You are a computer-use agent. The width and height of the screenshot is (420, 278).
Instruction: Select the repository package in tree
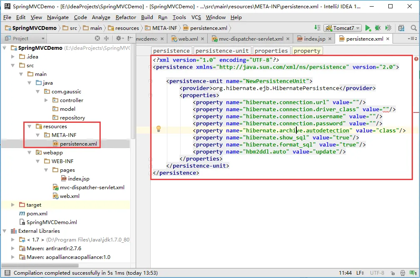[x=69, y=118]
